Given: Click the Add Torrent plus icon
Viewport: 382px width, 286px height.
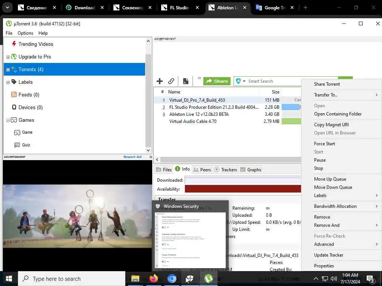Looking at the screenshot, I should (x=160, y=81).
